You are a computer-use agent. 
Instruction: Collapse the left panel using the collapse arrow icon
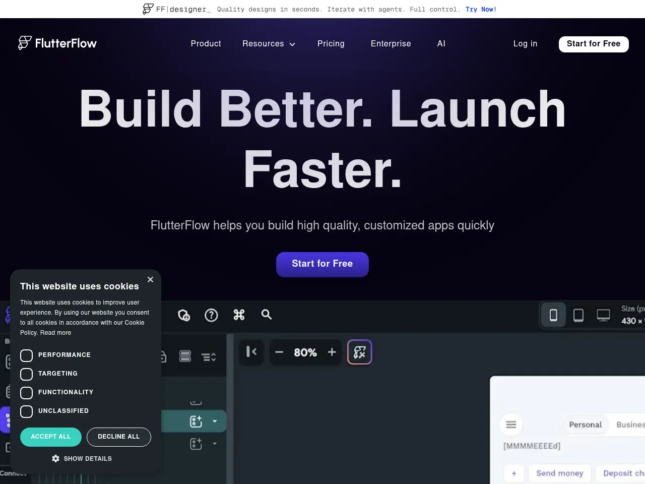[251, 352]
